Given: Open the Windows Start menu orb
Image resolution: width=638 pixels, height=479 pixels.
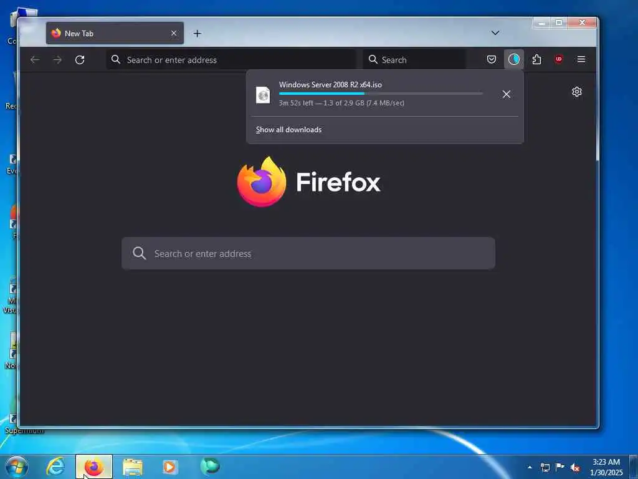Looking at the screenshot, I should pyautogui.click(x=17, y=467).
